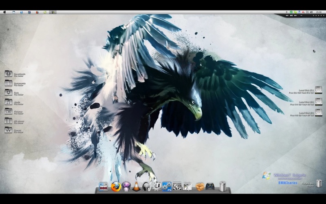Click the dark-blue square icon in top bar
The height and width of the screenshot is (204, 326).
pyautogui.click(x=29, y=12)
